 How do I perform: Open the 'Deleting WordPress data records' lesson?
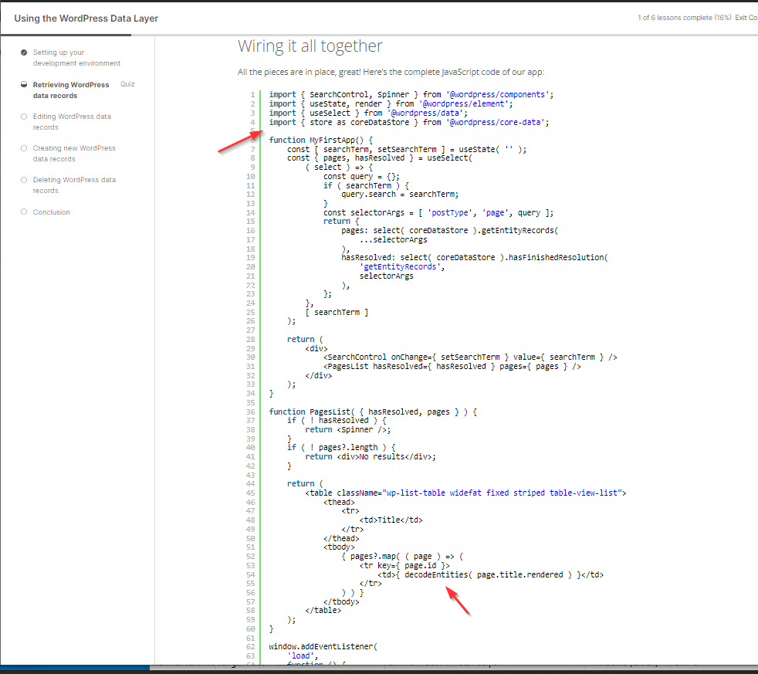[x=74, y=185]
